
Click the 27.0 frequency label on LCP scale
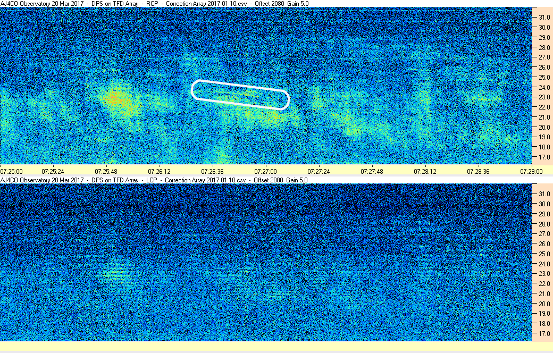pos(544,234)
